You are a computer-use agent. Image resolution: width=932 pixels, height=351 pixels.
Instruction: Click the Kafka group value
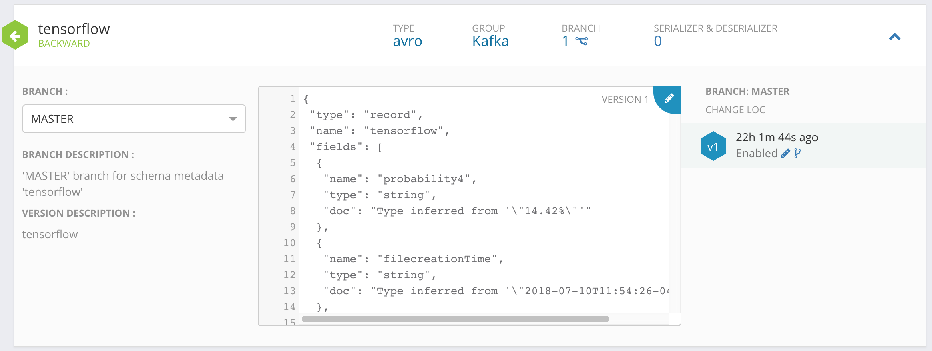point(490,41)
